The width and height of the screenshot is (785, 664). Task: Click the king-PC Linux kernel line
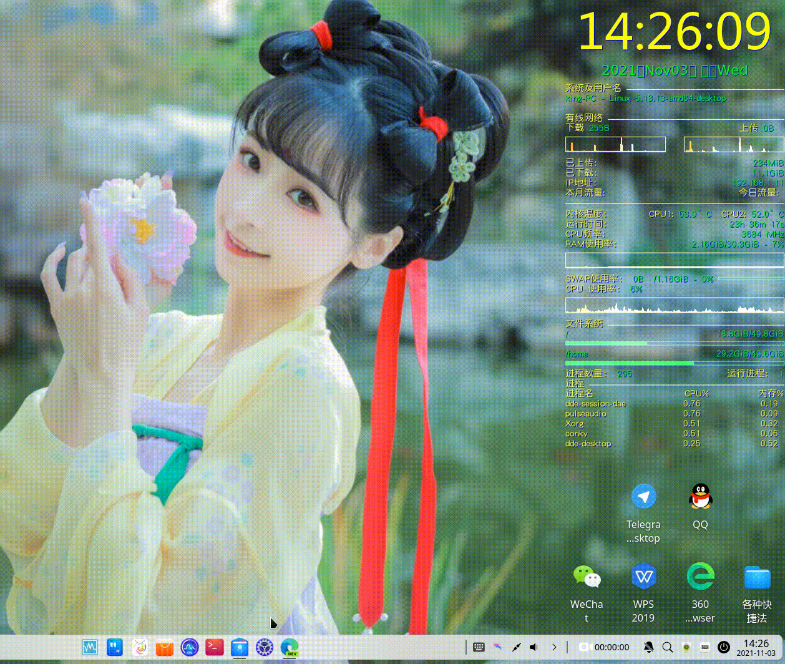[x=645, y=99]
